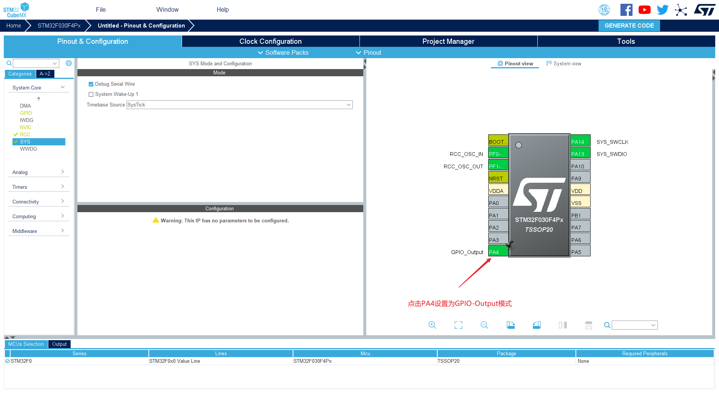Open the Software Packs dropdown
Viewport: 719px width, 393px height.
coord(283,52)
